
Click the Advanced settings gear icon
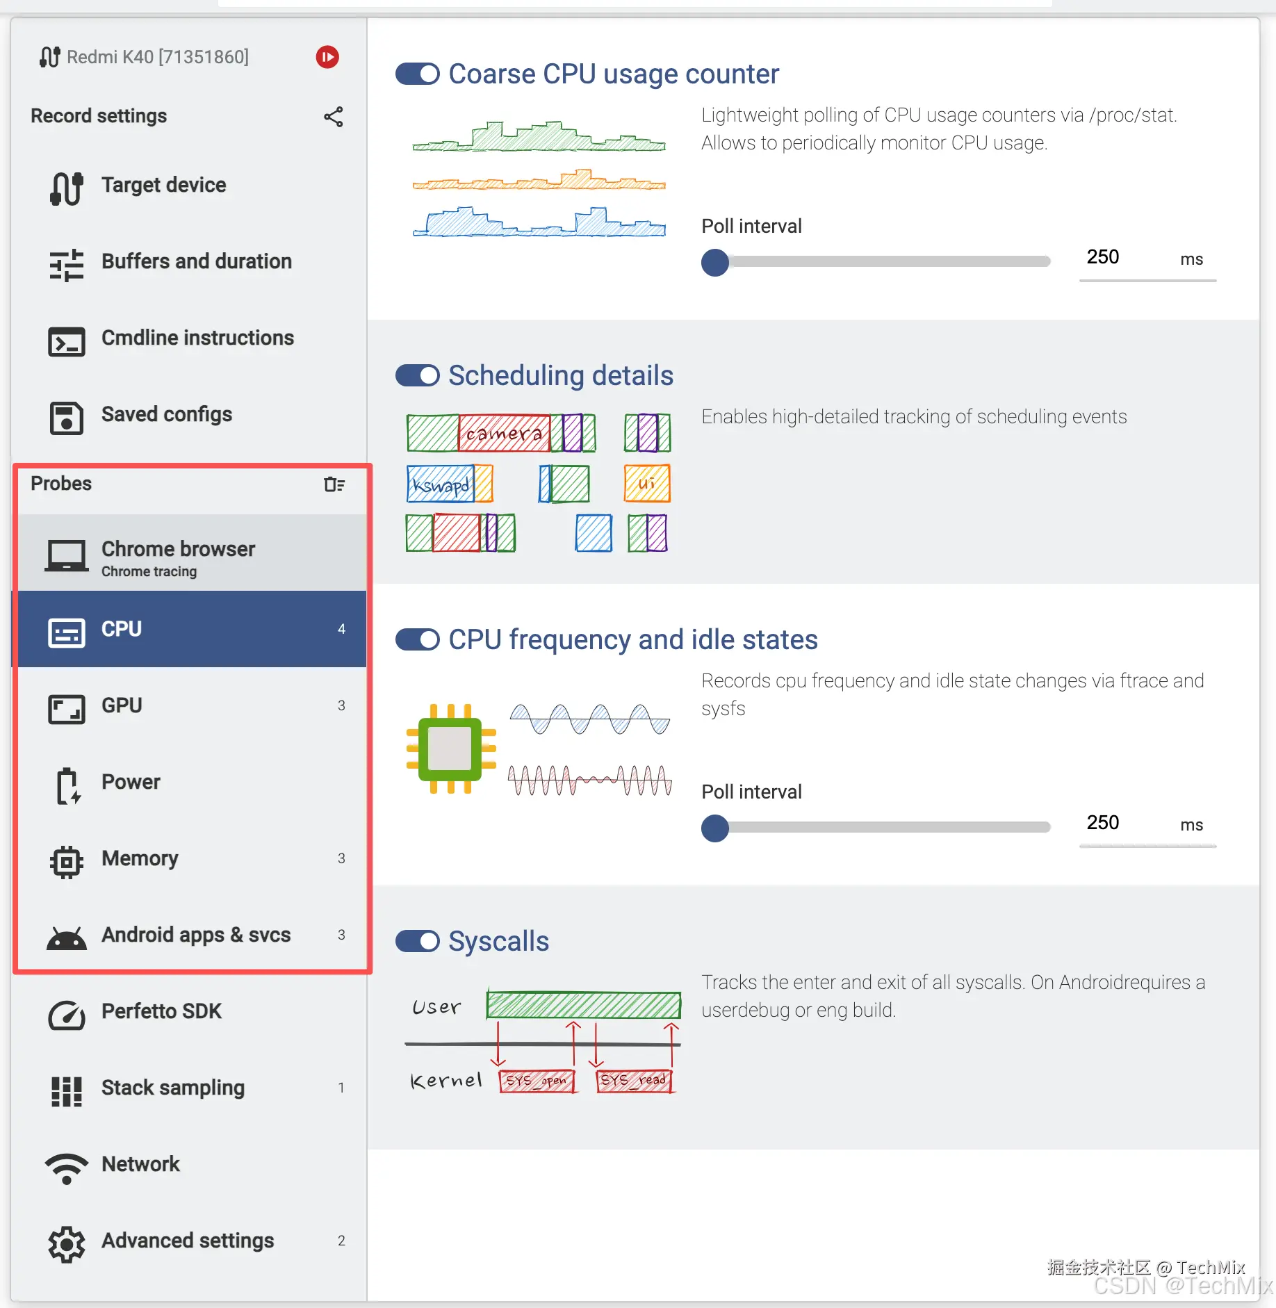67,1243
